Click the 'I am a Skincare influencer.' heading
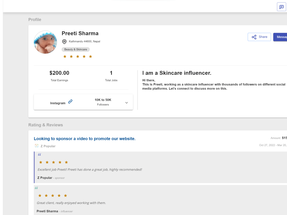Viewport: 287px width, 215px height. point(177,73)
